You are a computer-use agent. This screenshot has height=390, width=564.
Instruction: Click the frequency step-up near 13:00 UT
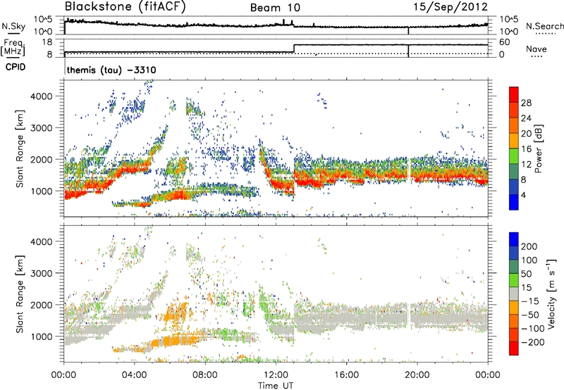(294, 49)
